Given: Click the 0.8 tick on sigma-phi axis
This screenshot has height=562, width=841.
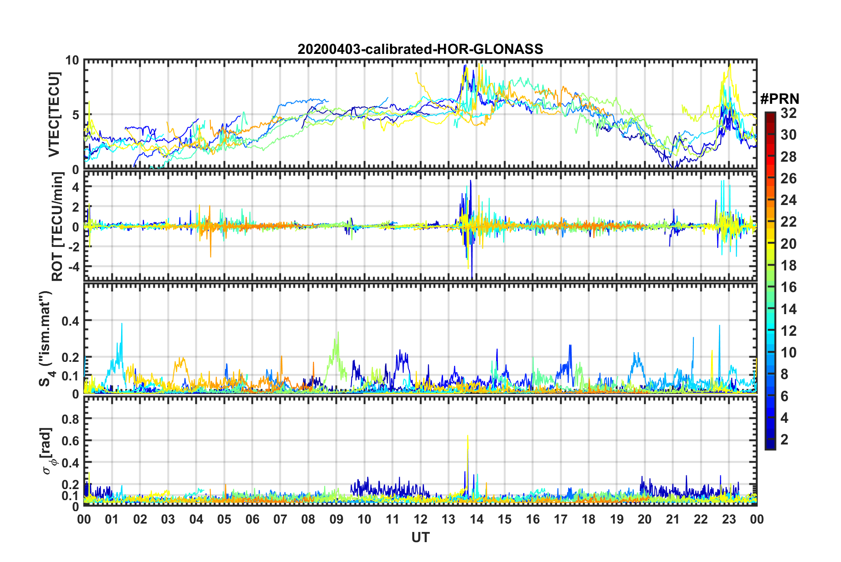Looking at the screenshot, I should click(70, 418).
